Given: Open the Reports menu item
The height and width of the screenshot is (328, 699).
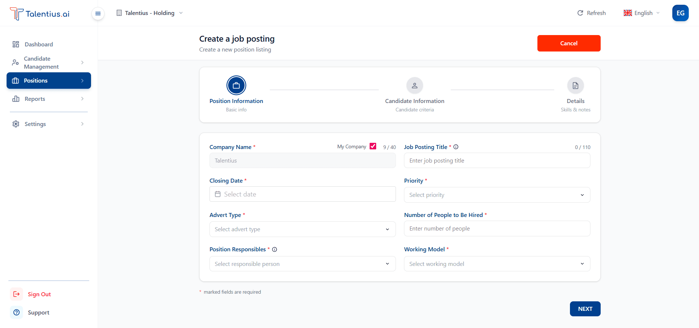Looking at the screenshot, I should [49, 99].
